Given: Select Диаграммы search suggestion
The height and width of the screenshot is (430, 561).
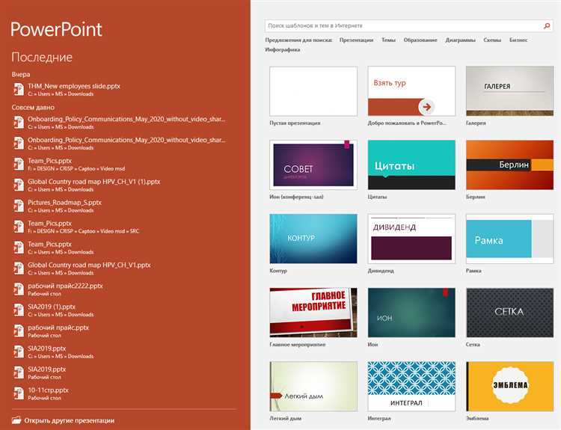Looking at the screenshot, I should click(x=461, y=40).
